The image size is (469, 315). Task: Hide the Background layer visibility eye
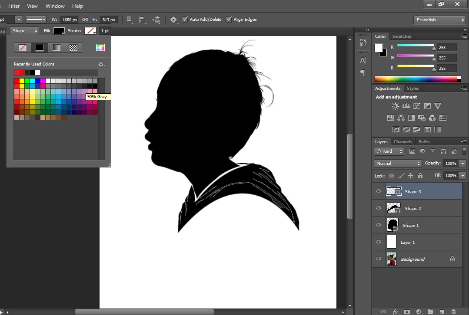tap(379, 259)
